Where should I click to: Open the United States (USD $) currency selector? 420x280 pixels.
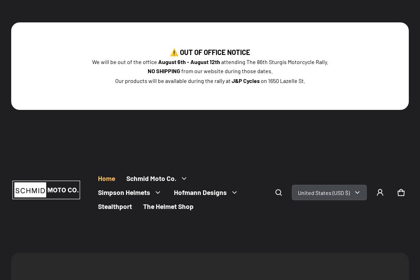click(x=329, y=192)
